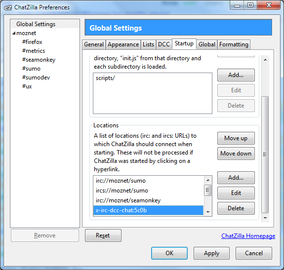Collapse the moznet tree node

coord(14,33)
